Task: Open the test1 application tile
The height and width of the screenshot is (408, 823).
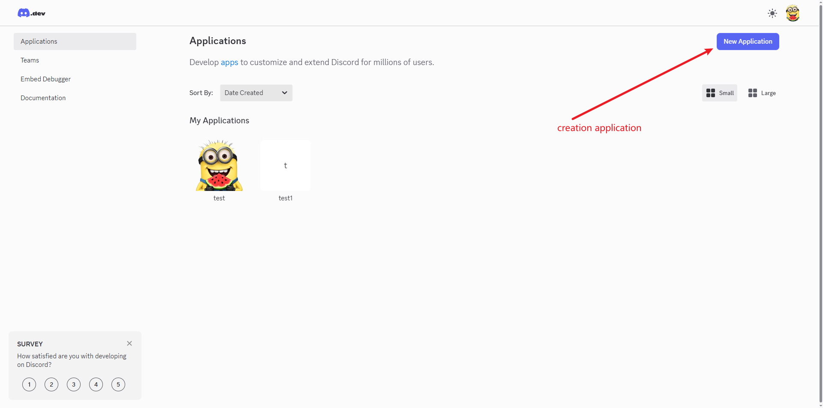Action: click(x=285, y=165)
